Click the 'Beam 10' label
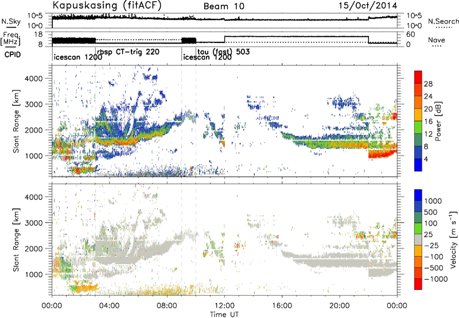 point(224,6)
